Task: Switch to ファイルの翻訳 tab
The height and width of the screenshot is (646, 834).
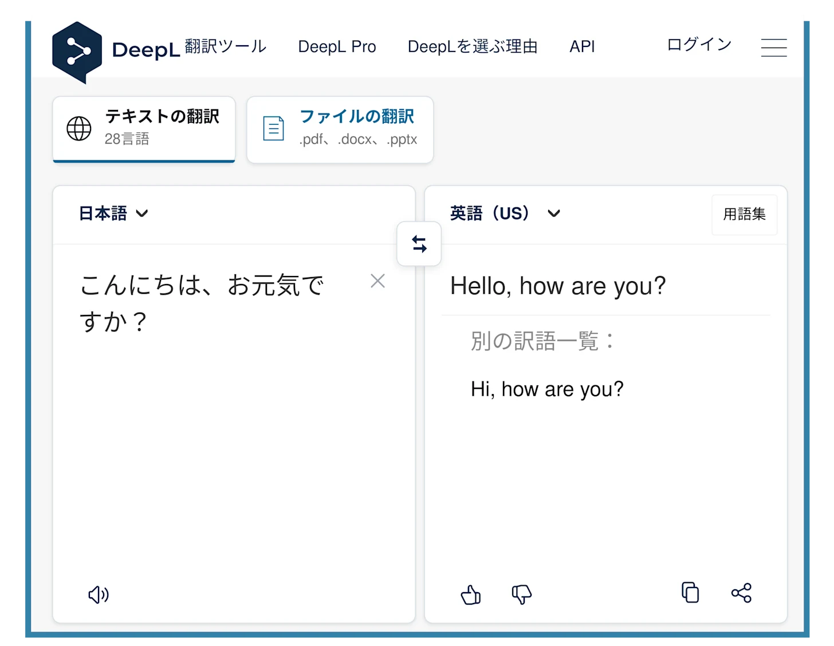Action: (340, 129)
